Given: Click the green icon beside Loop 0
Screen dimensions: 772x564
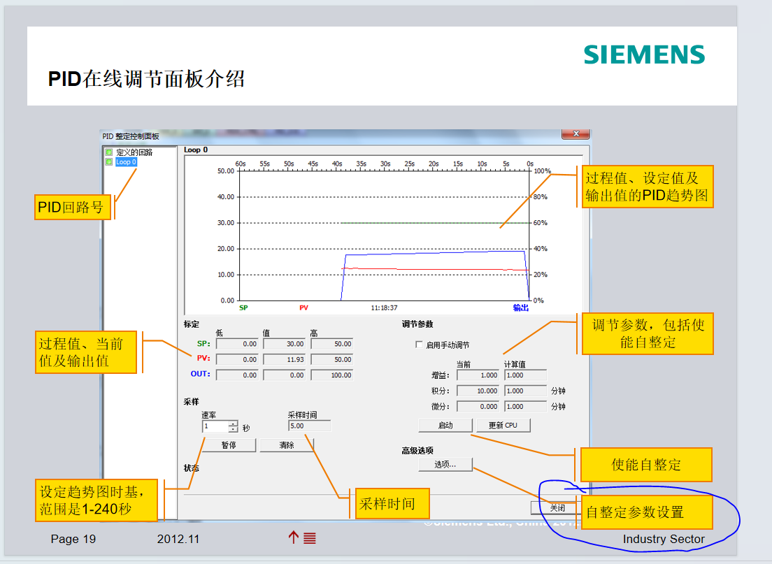Looking at the screenshot, I should [x=108, y=162].
